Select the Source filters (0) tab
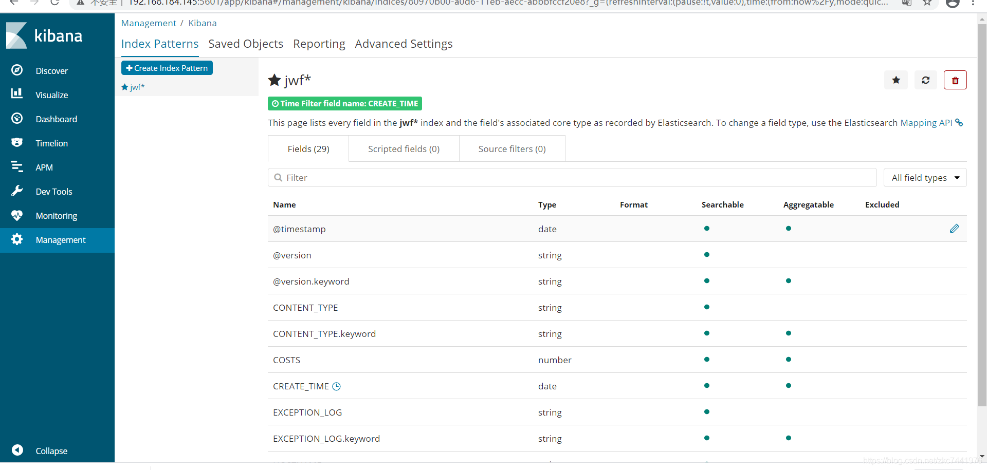Viewport: 987px width, 470px height. tap(512, 149)
